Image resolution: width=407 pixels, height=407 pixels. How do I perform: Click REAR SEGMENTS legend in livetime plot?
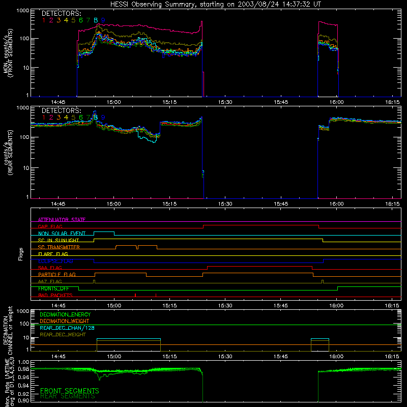(68, 396)
